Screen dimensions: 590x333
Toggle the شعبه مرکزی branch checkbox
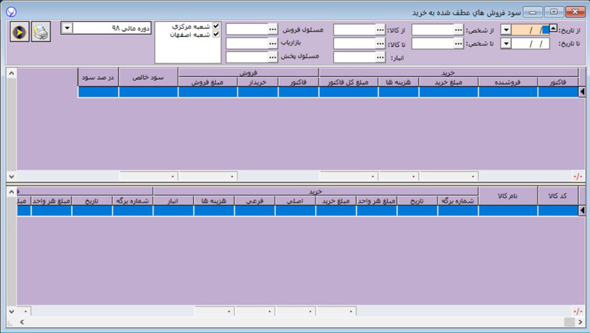click(216, 26)
